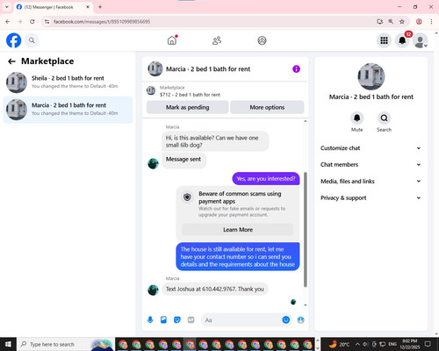This screenshot has height=351, width=439.
Task: Click the address bar URL
Action: coord(102,22)
